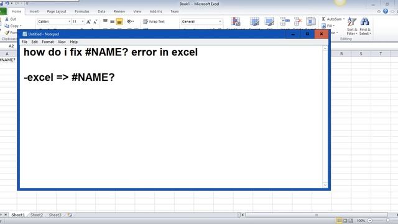Open the Review ribbon tab
Image resolution: width=398 pixels, height=224 pixels.
click(x=119, y=11)
